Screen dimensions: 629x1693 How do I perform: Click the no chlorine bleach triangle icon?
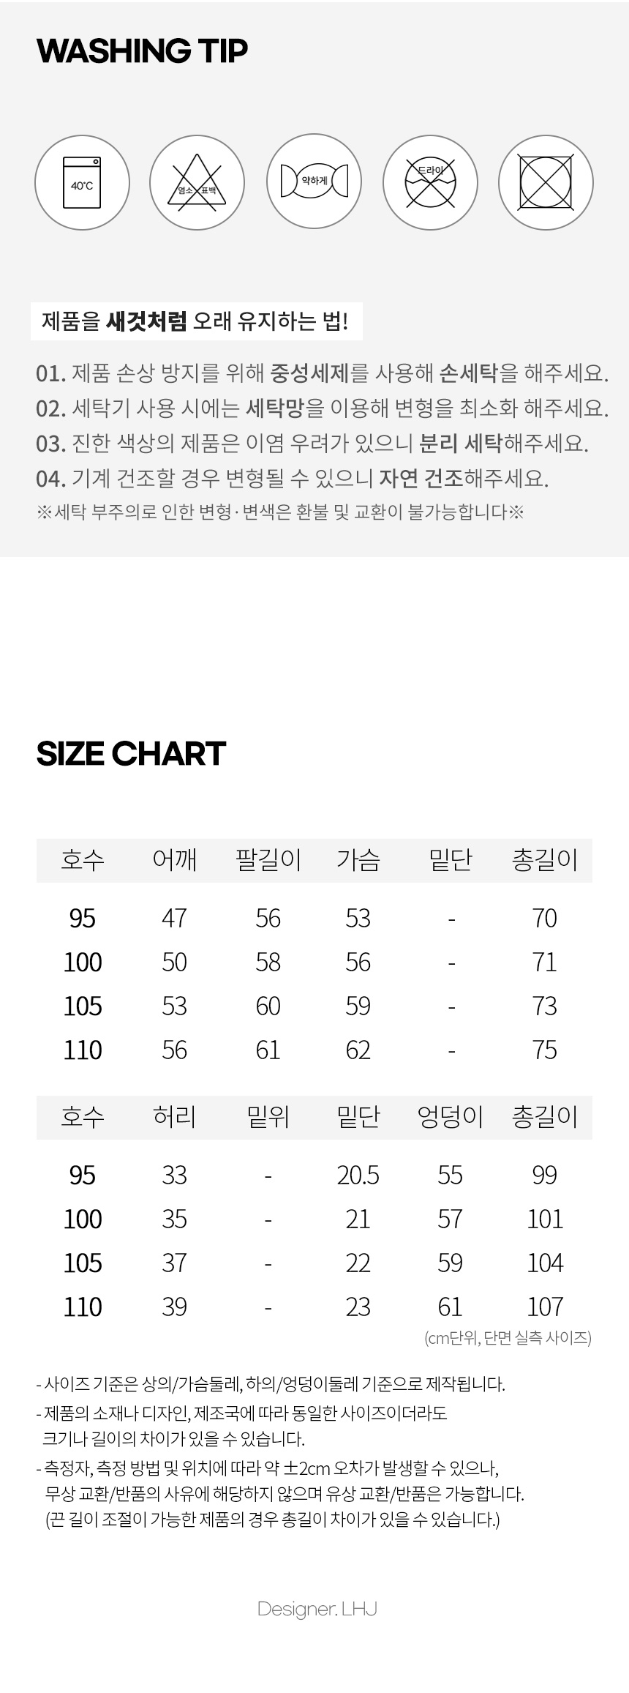tap(197, 182)
